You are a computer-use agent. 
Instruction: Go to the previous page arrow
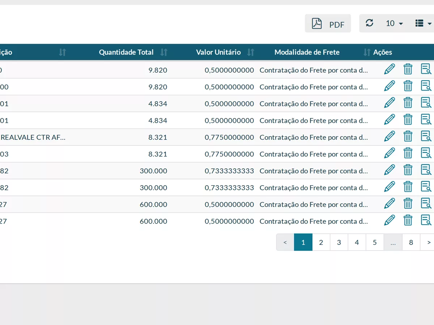pos(285,242)
